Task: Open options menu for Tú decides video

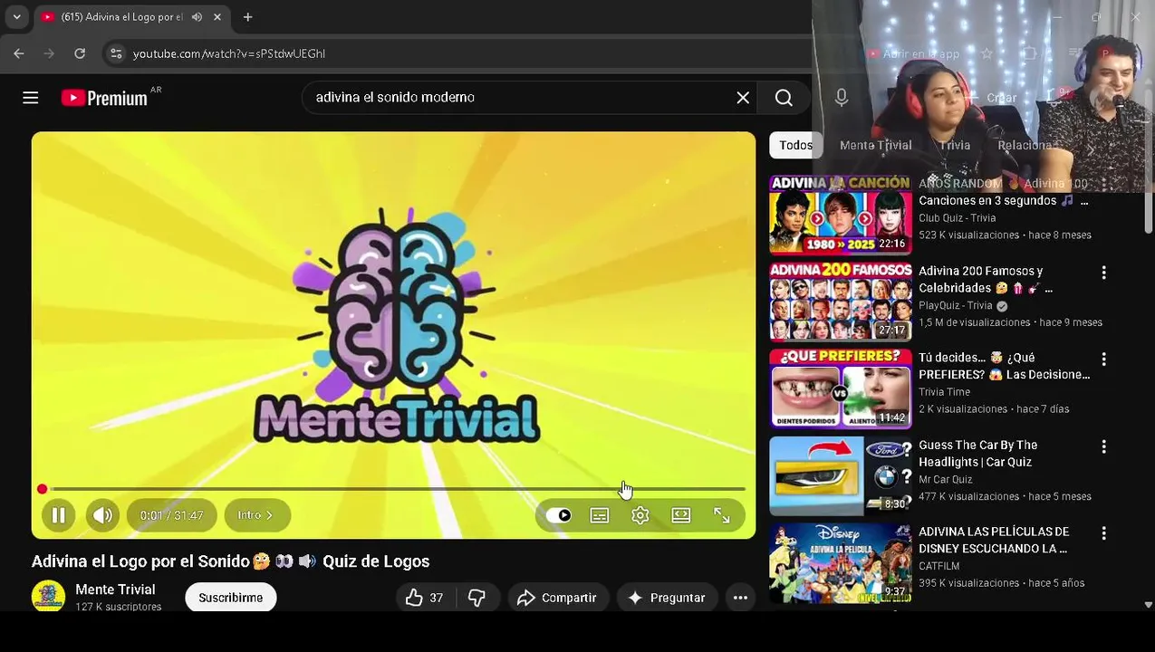Action: (1103, 360)
